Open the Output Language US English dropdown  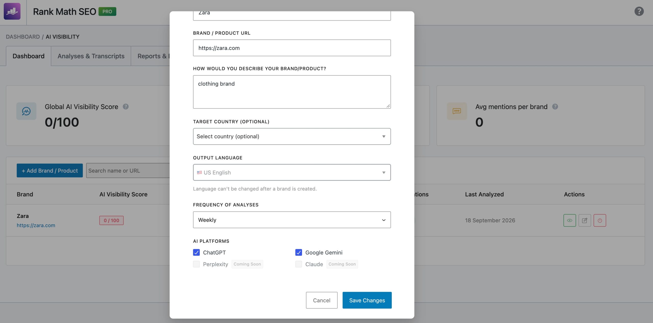tap(292, 172)
